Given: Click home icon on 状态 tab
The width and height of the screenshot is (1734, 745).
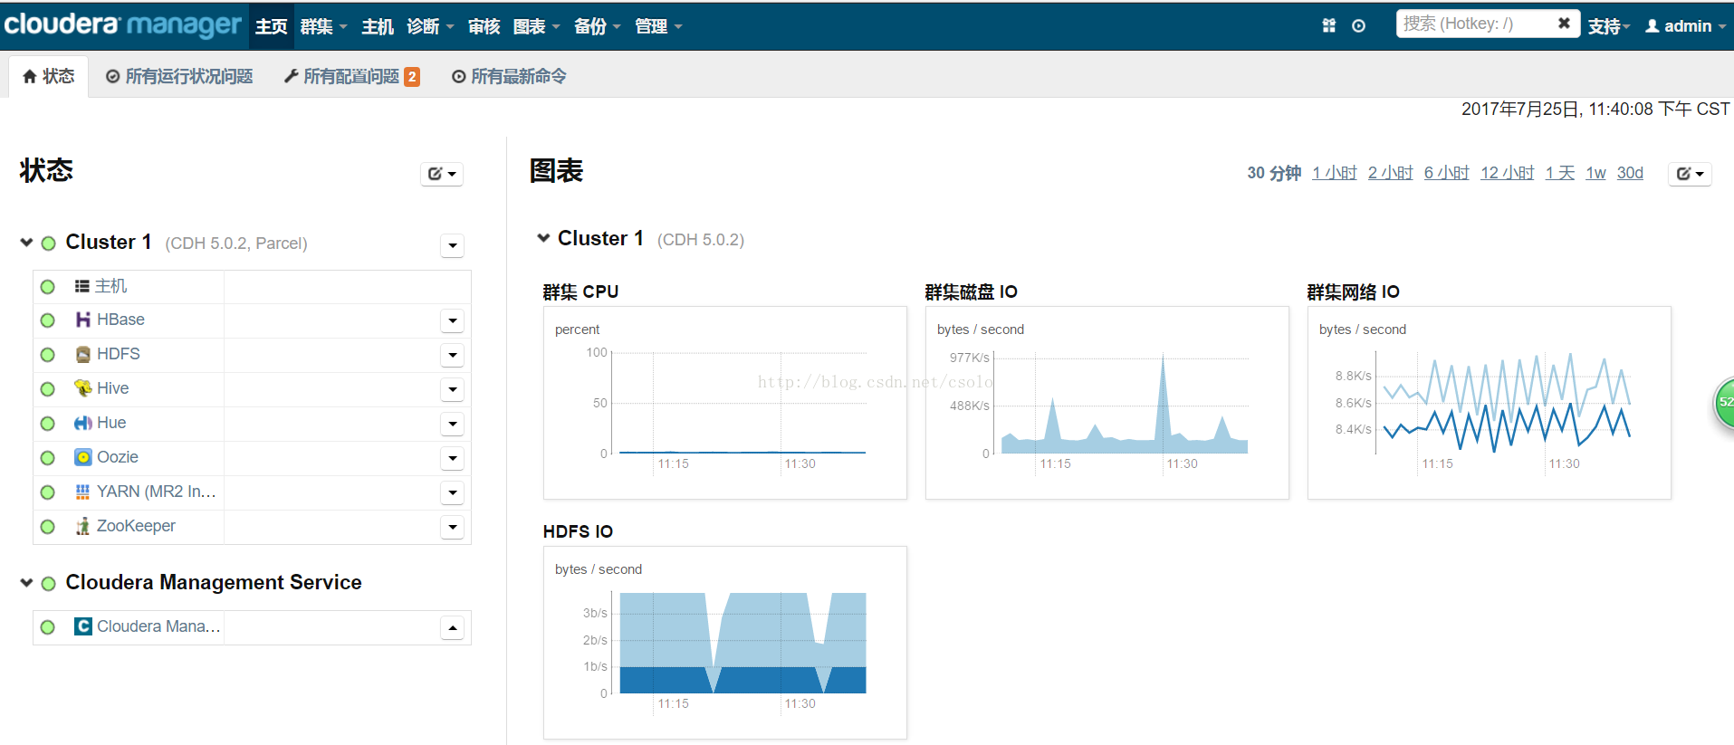Looking at the screenshot, I should coord(30,76).
